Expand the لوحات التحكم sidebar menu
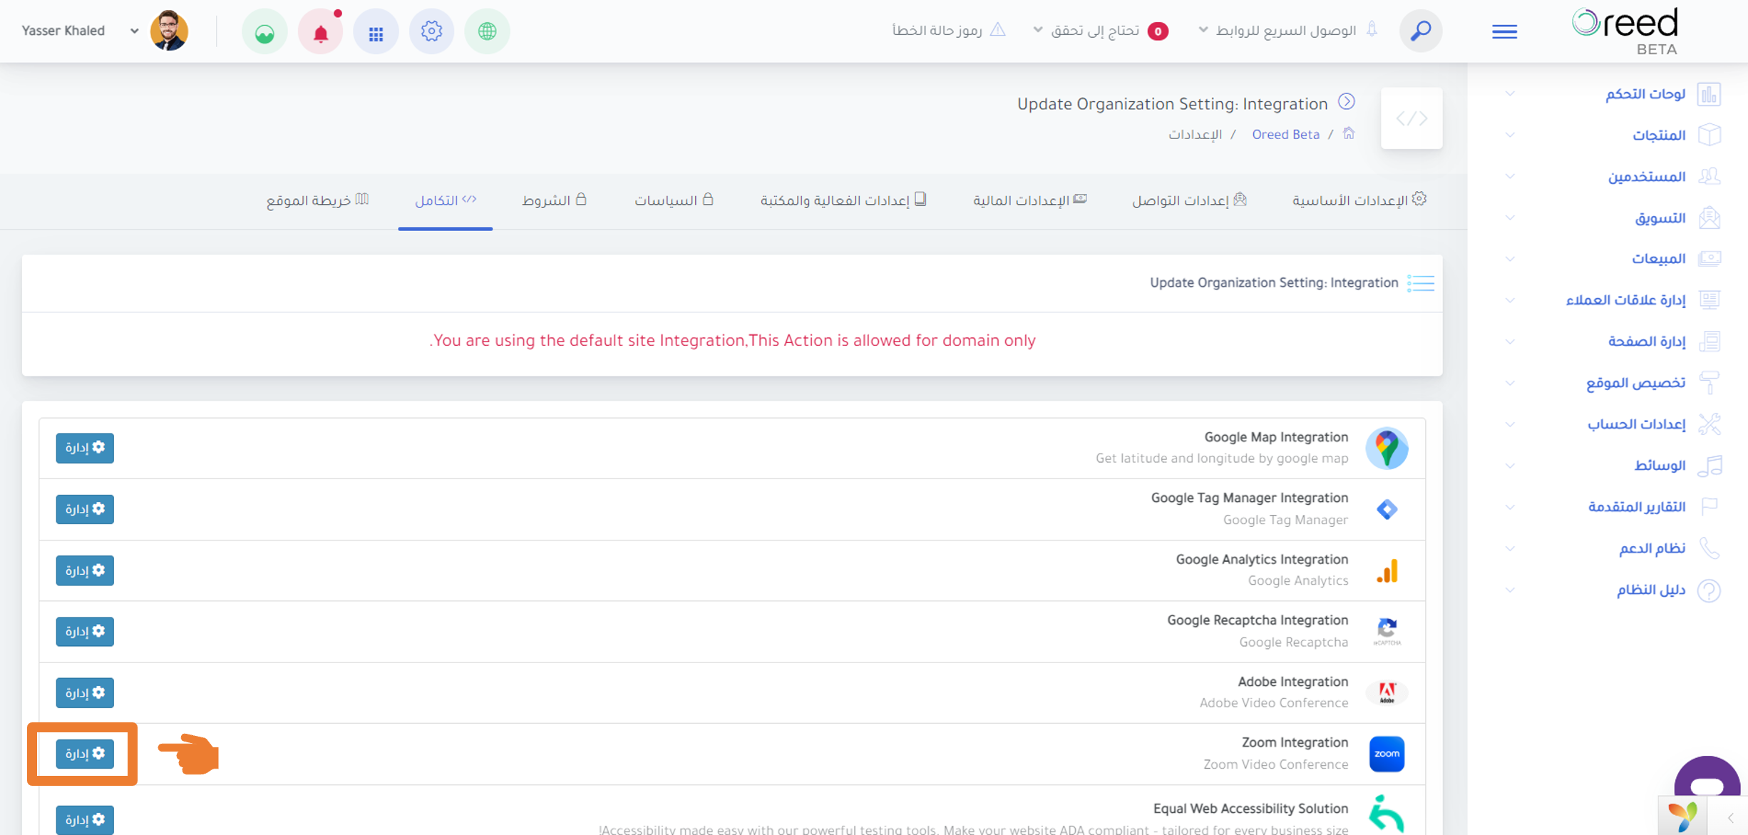The width and height of the screenshot is (1748, 835). 1611,94
